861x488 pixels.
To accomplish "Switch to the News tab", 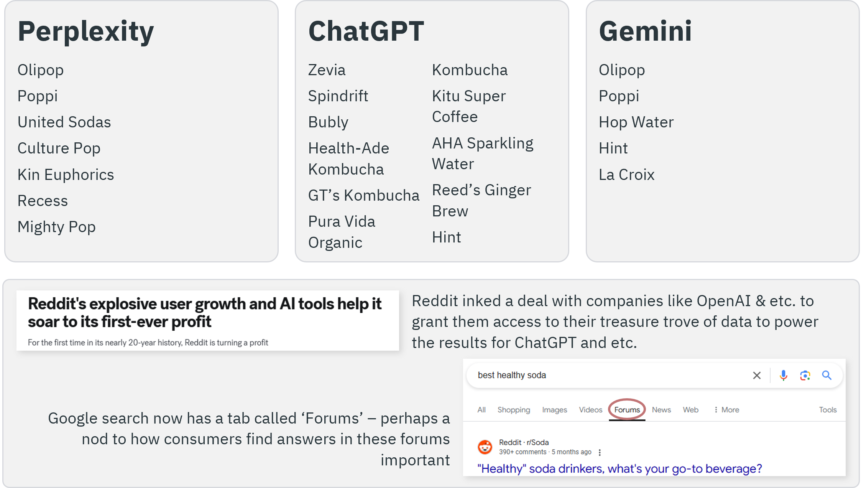I will pos(661,410).
